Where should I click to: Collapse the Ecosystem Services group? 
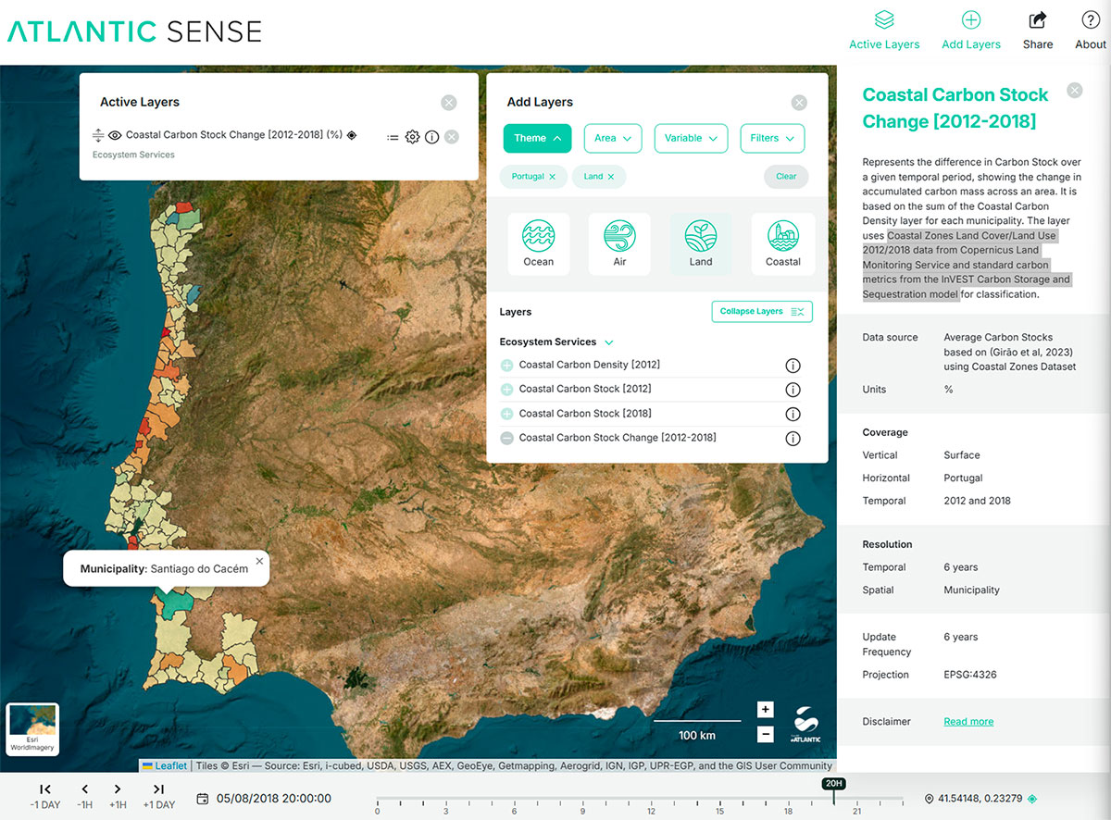pyautogui.click(x=609, y=342)
